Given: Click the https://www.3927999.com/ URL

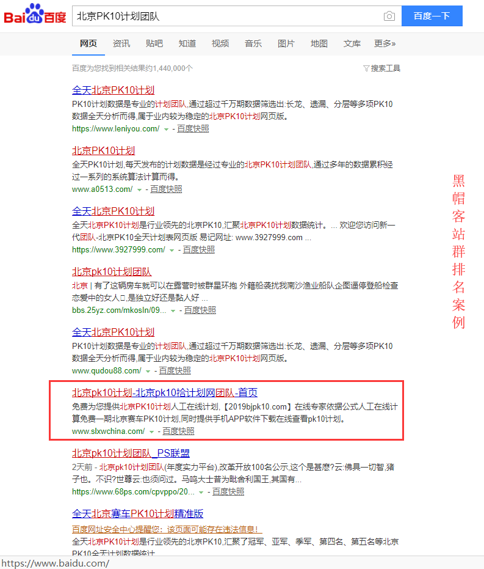Looking at the screenshot, I should [118, 250].
